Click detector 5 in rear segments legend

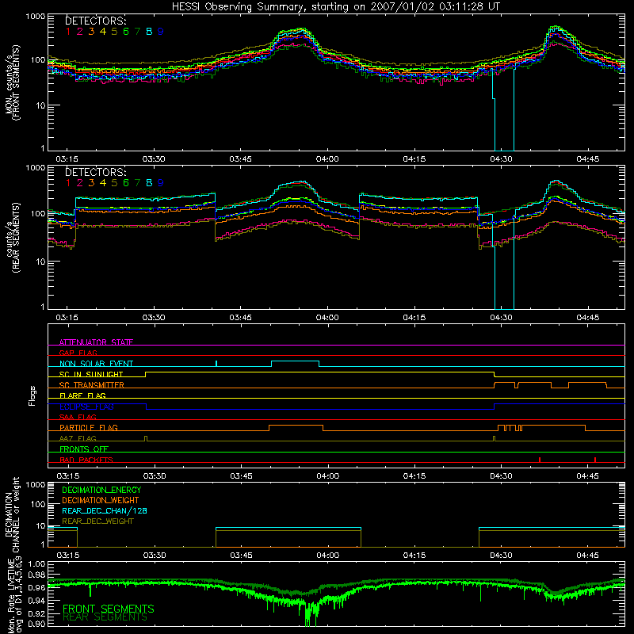(114, 183)
